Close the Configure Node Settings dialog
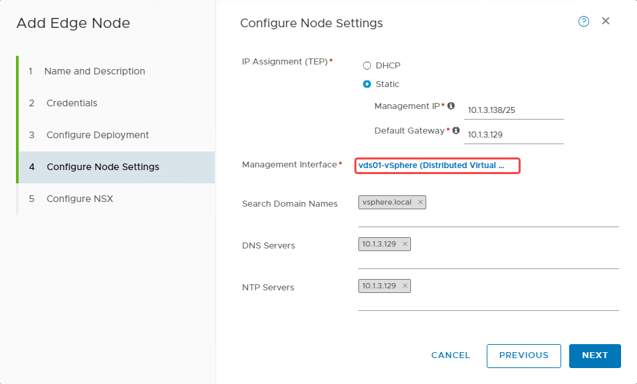Viewport: 637px width, 384px height. coord(605,21)
